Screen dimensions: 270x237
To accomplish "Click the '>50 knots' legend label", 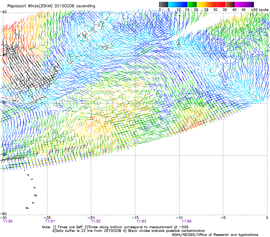I will (259, 9).
